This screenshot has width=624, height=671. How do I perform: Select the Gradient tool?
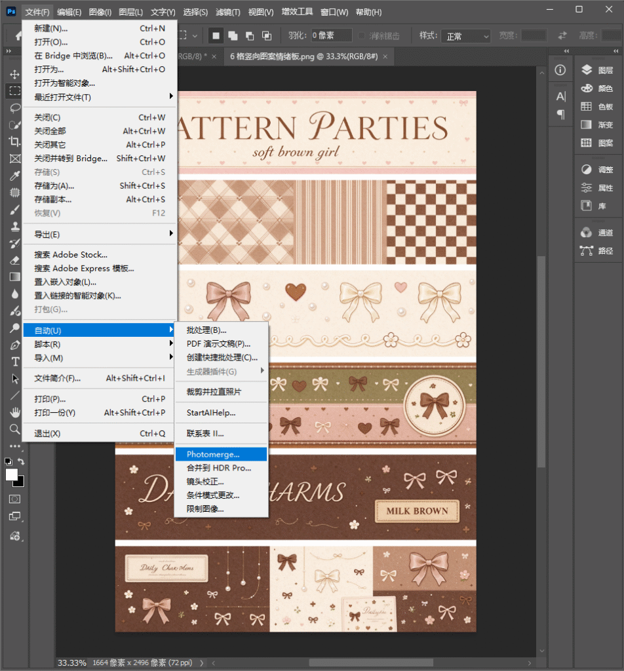tap(15, 277)
